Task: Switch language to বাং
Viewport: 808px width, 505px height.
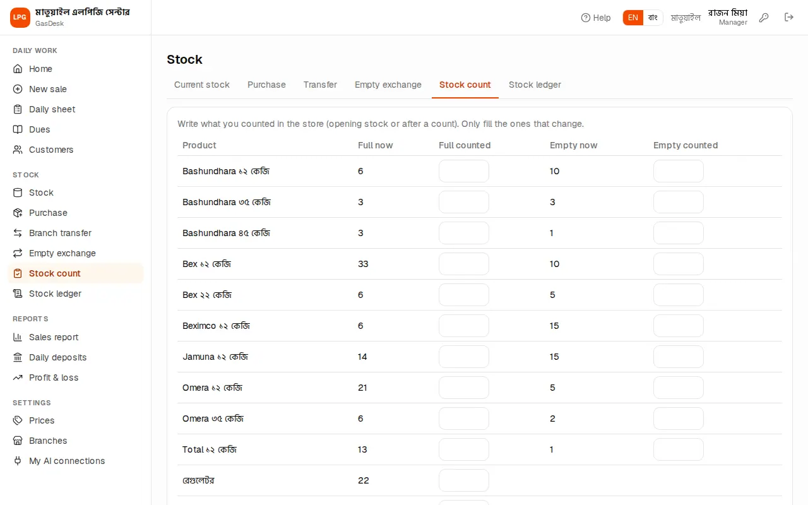Action: point(653,18)
